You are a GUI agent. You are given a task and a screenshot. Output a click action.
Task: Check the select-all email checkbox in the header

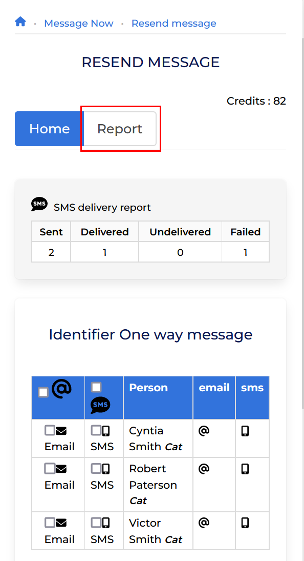coord(43,392)
